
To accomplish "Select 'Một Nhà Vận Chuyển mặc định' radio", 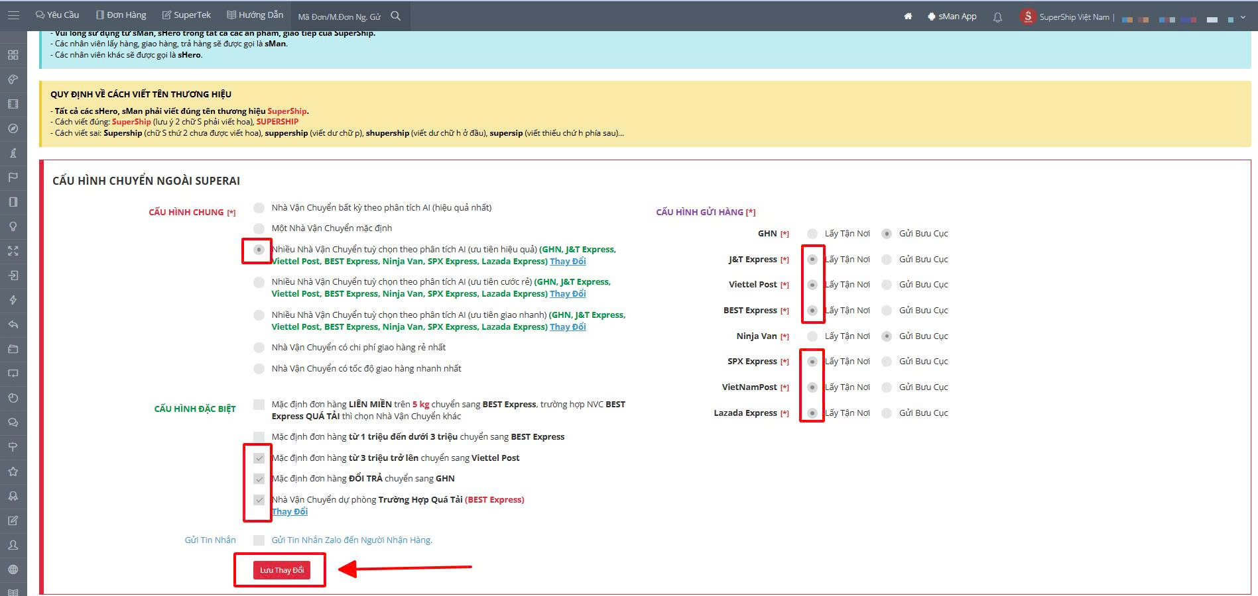I will pos(259,228).
